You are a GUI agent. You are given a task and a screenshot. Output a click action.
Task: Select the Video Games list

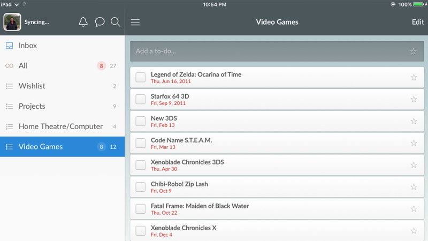[62, 147]
